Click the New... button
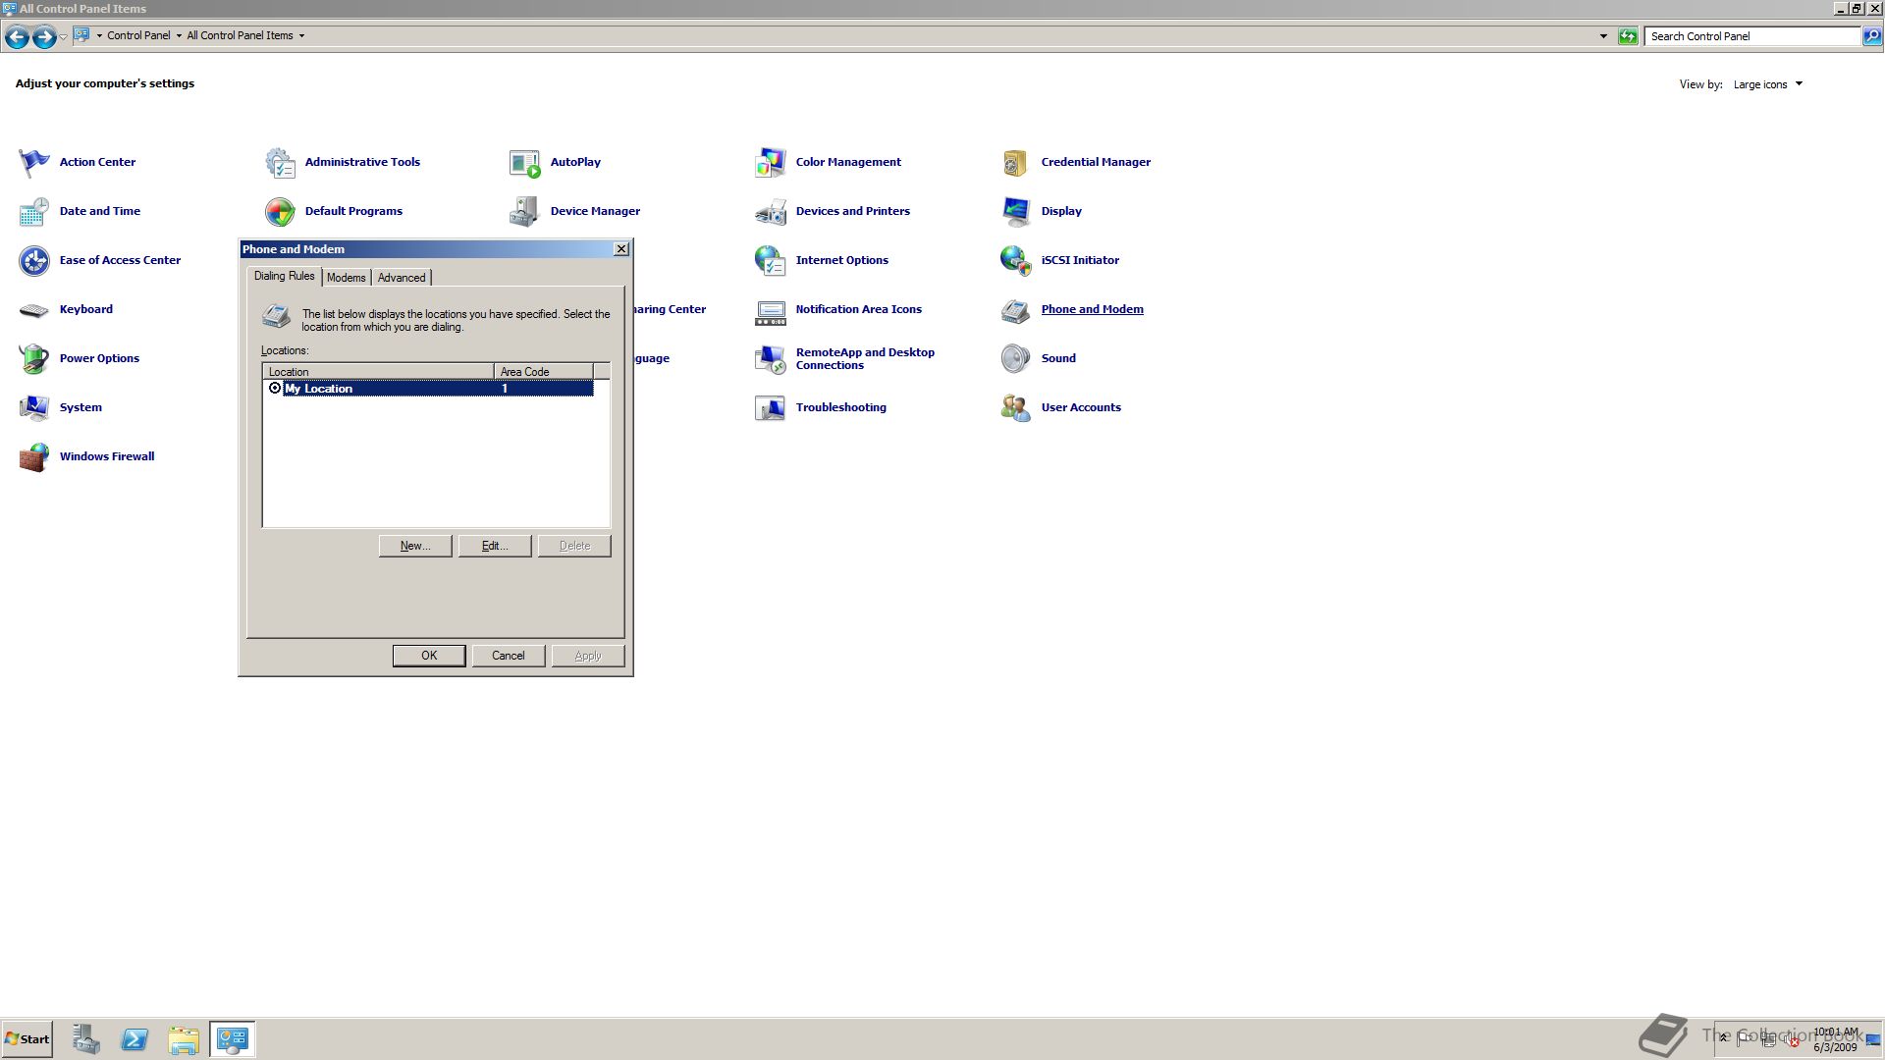Viewport: 1885px width, 1060px height. [414, 546]
